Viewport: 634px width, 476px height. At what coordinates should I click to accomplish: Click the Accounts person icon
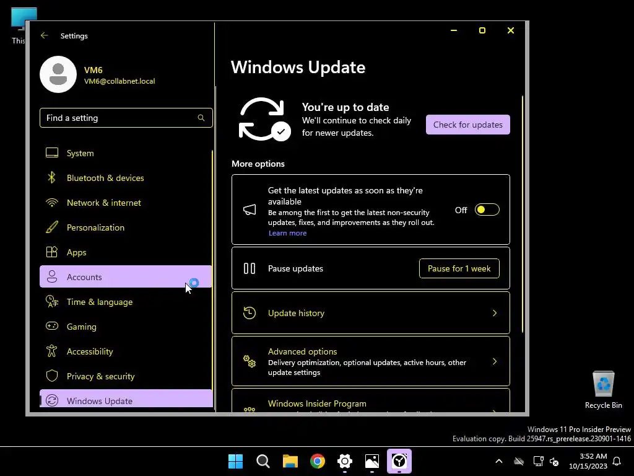[x=52, y=277]
